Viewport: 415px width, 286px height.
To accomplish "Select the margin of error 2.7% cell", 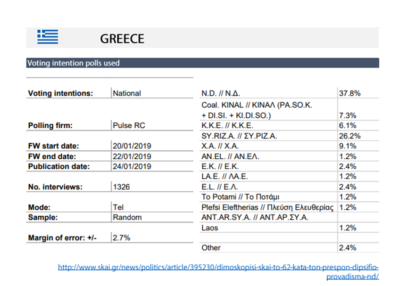I will [121, 238].
